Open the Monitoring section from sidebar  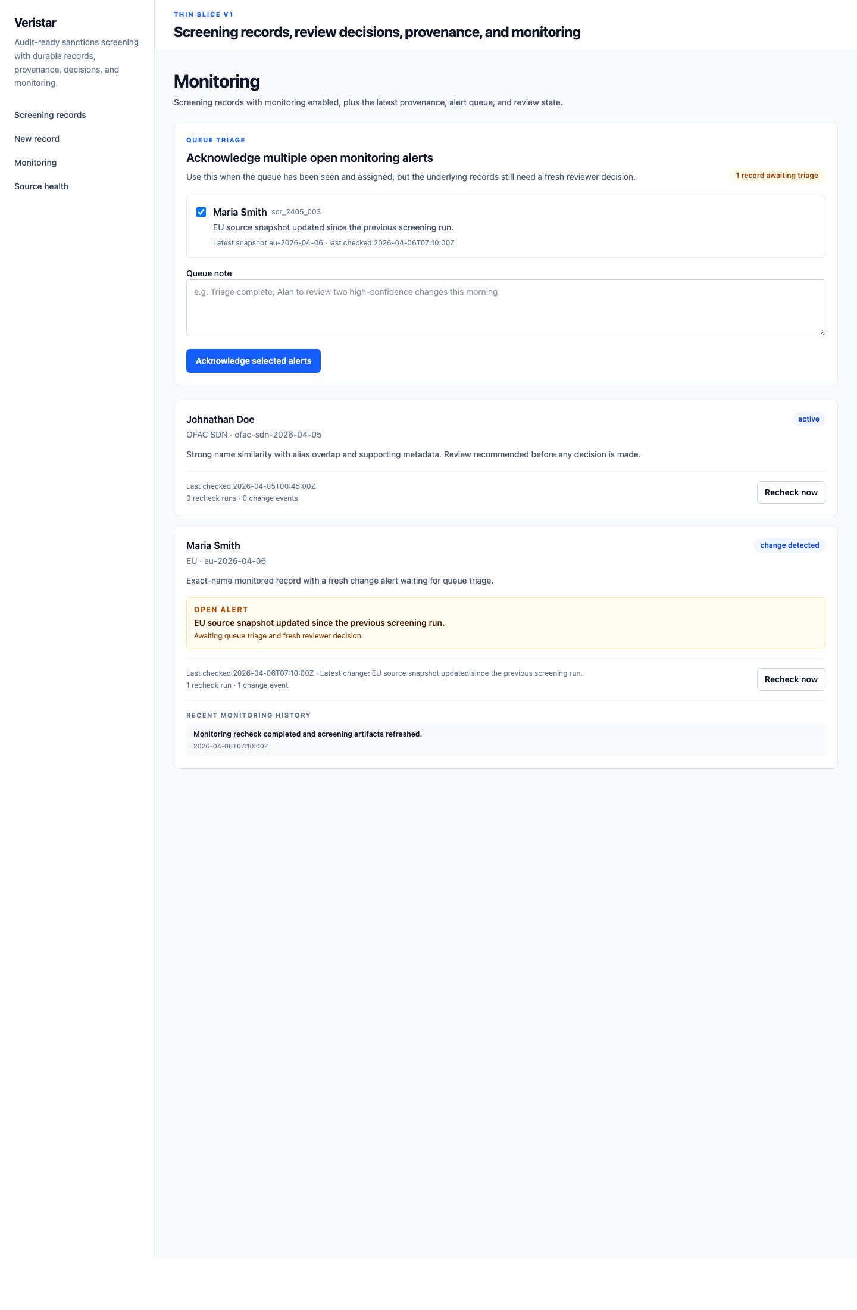point(35,163)
